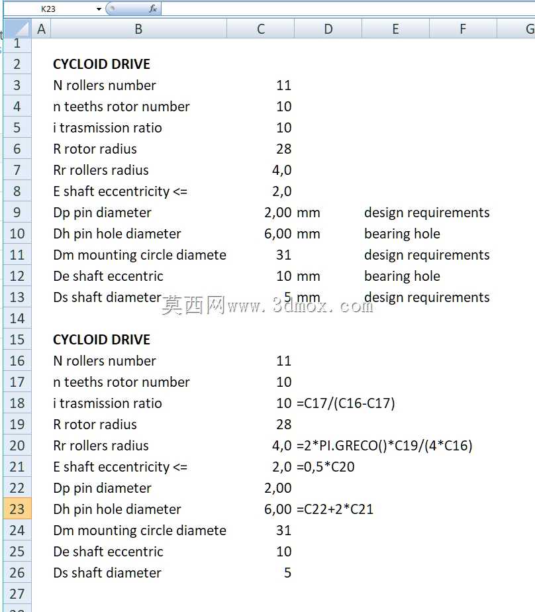Click value 2,00 in cell C9

(278, 213)
